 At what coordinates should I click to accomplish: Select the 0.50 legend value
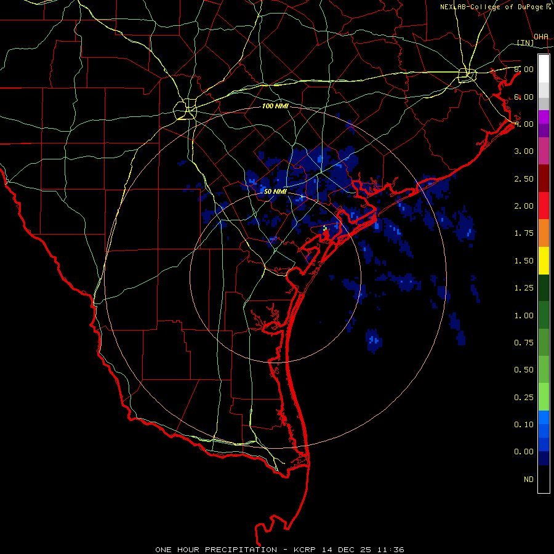coord(524,370)
